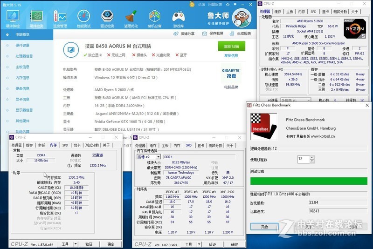
Task: Click the round computer monitor icon beside 技嘉 B450 title
Action: [x=71, y=50]
